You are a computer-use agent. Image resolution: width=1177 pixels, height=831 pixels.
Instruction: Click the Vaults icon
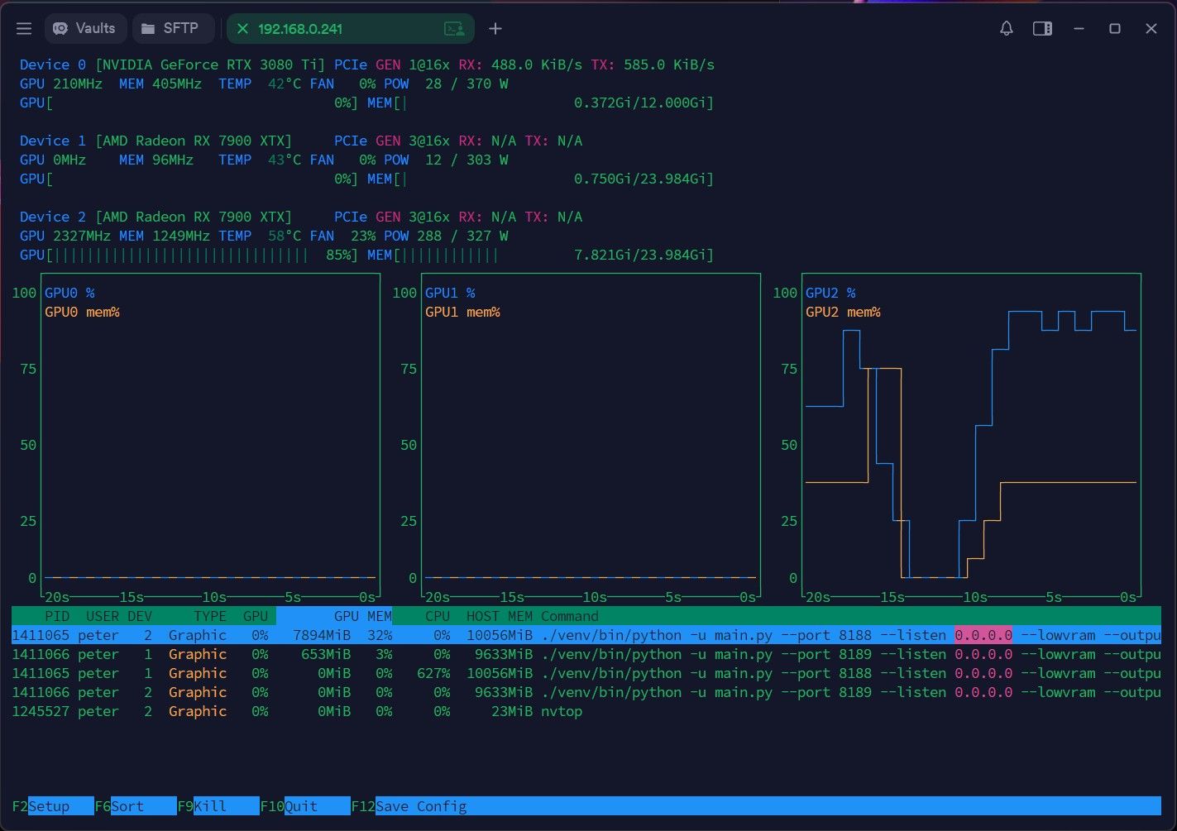click(x=60, y=28)
